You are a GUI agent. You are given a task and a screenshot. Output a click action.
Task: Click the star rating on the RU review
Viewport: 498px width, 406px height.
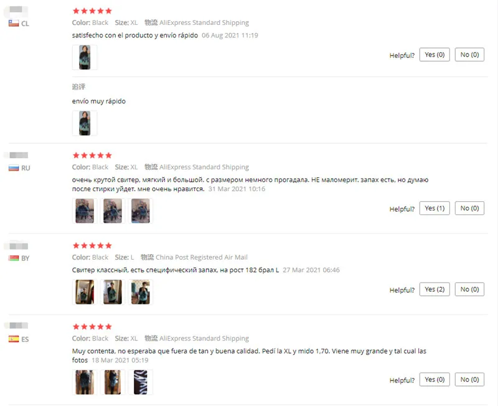coord(92,155)
